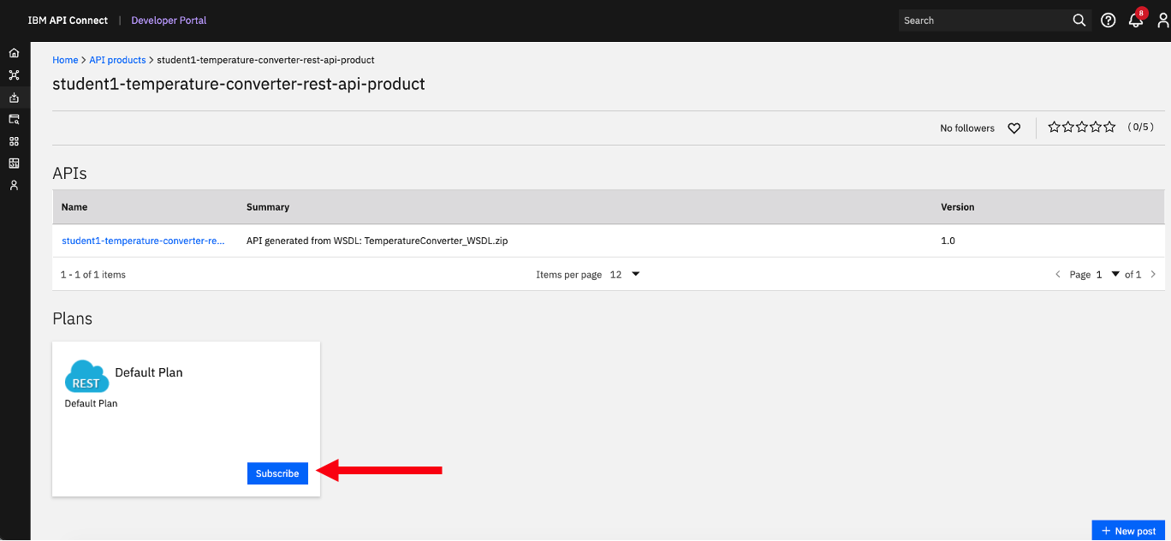This screenshot has height=541, width=1171.
Task: Open the user account icon in the header
Action: (x=1163, y=21)
